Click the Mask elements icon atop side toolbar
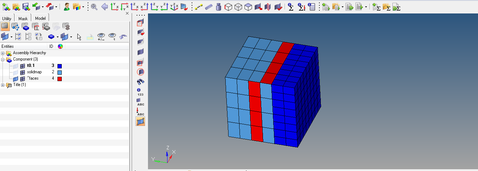Image resolution: width=478 pixels, height=171 pixels. click(x=141, y=23)
